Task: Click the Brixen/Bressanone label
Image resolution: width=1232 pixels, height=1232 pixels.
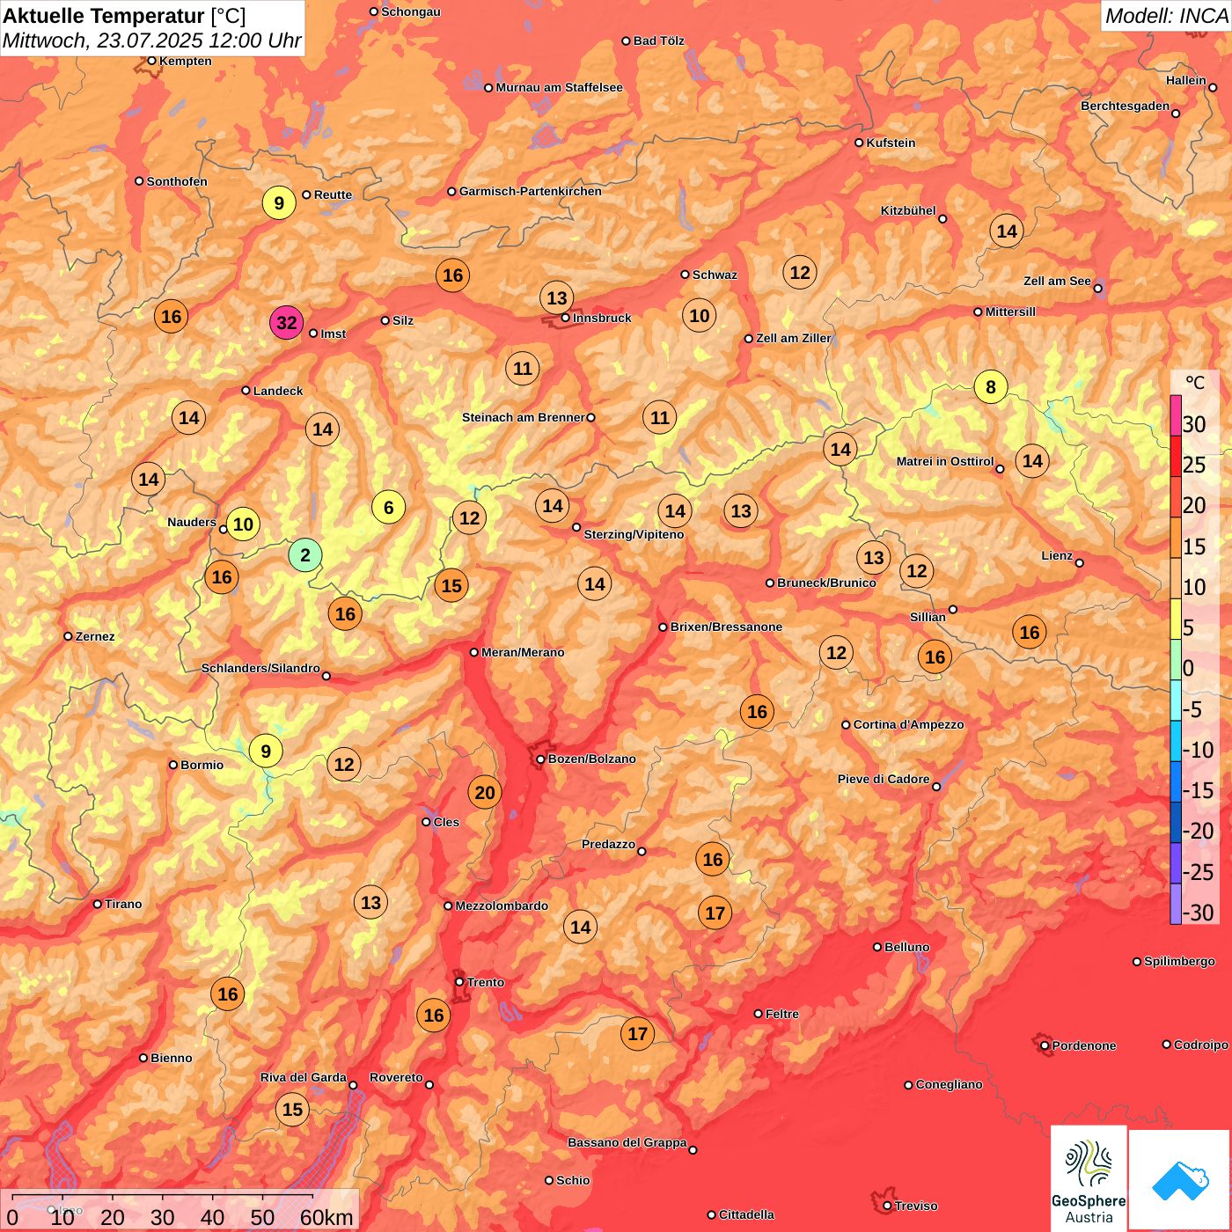Action: pyautogui.click(x=726, y=627)
